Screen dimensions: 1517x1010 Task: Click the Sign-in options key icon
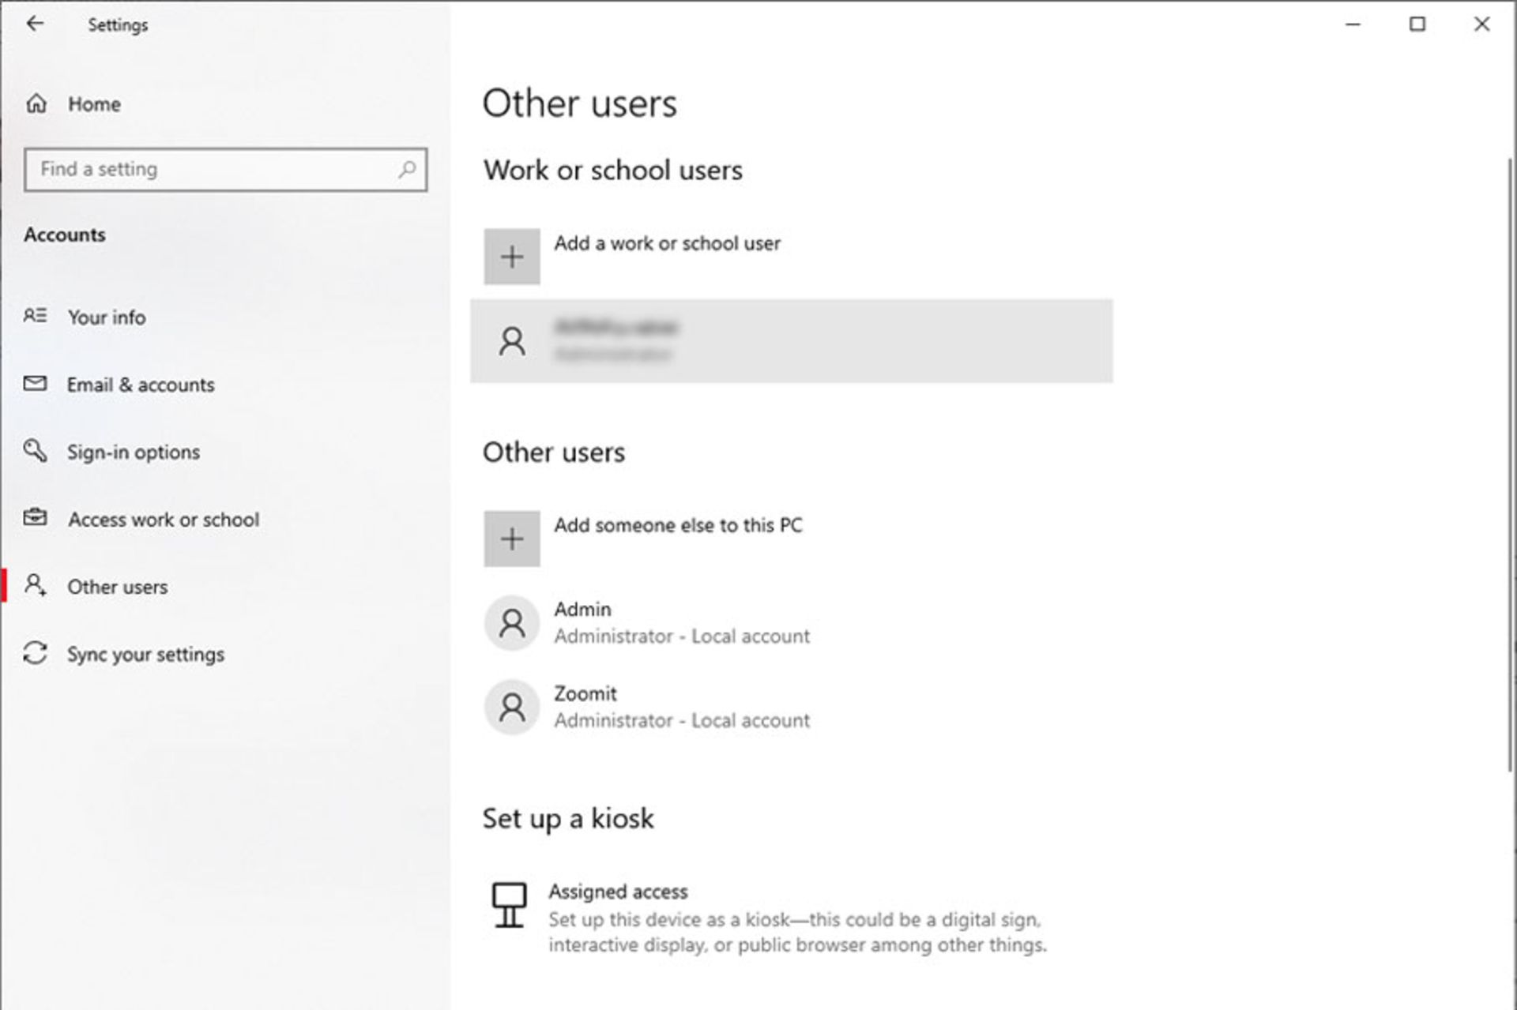click(x=35, y=450)
